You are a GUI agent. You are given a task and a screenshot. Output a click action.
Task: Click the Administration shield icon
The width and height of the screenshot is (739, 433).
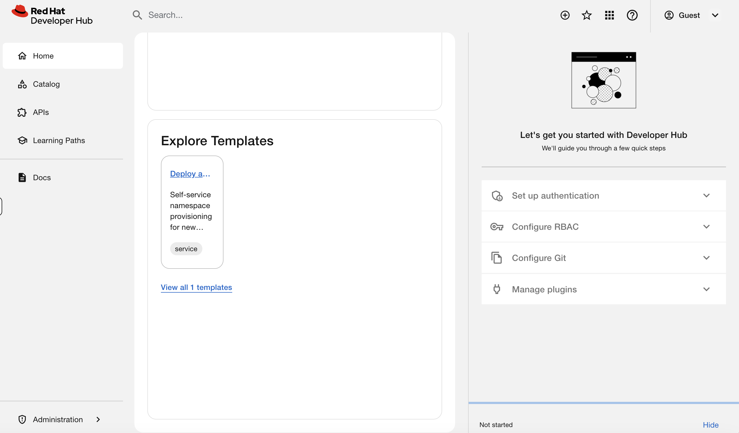tap(22, 419)
